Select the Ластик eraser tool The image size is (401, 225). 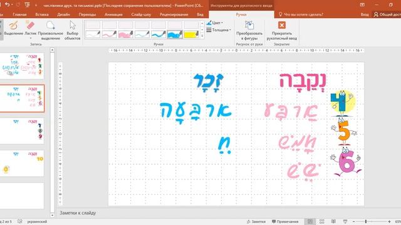(31, 27)
